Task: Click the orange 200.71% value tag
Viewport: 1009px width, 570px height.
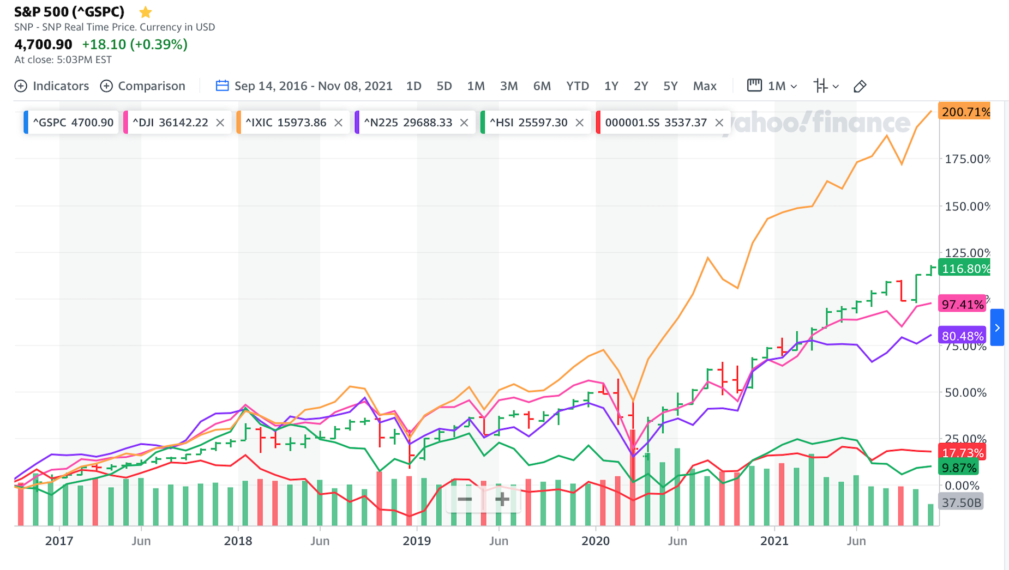Action: pyautogui.click(x=964, y=112)
